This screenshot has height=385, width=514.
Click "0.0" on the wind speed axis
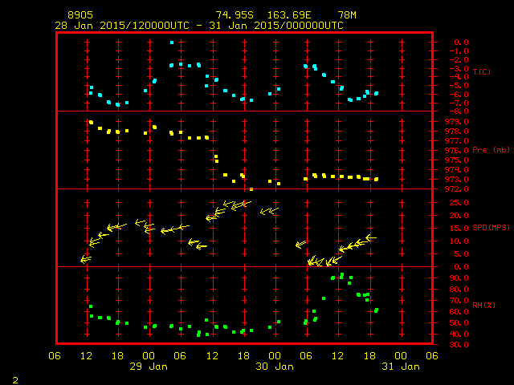(x=461, y=267)
